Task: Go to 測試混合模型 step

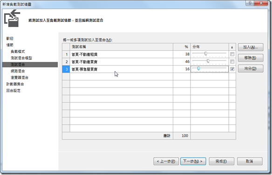Action: (21, 58)
